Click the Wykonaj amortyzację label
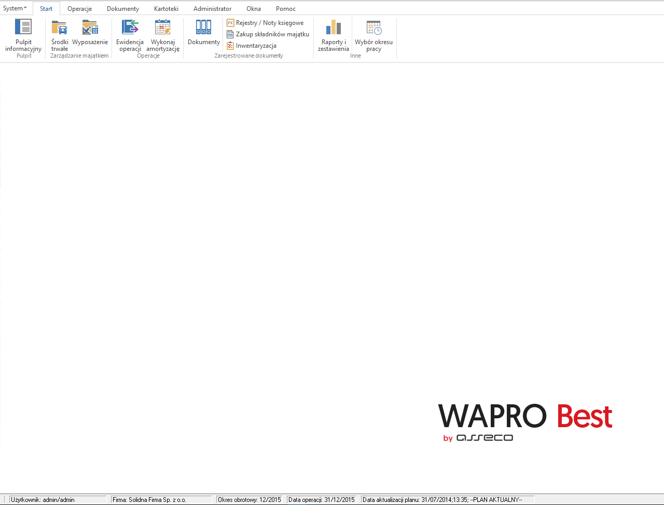Image resolution: width=664 pixels, height=505 pixels. point(163,46)
